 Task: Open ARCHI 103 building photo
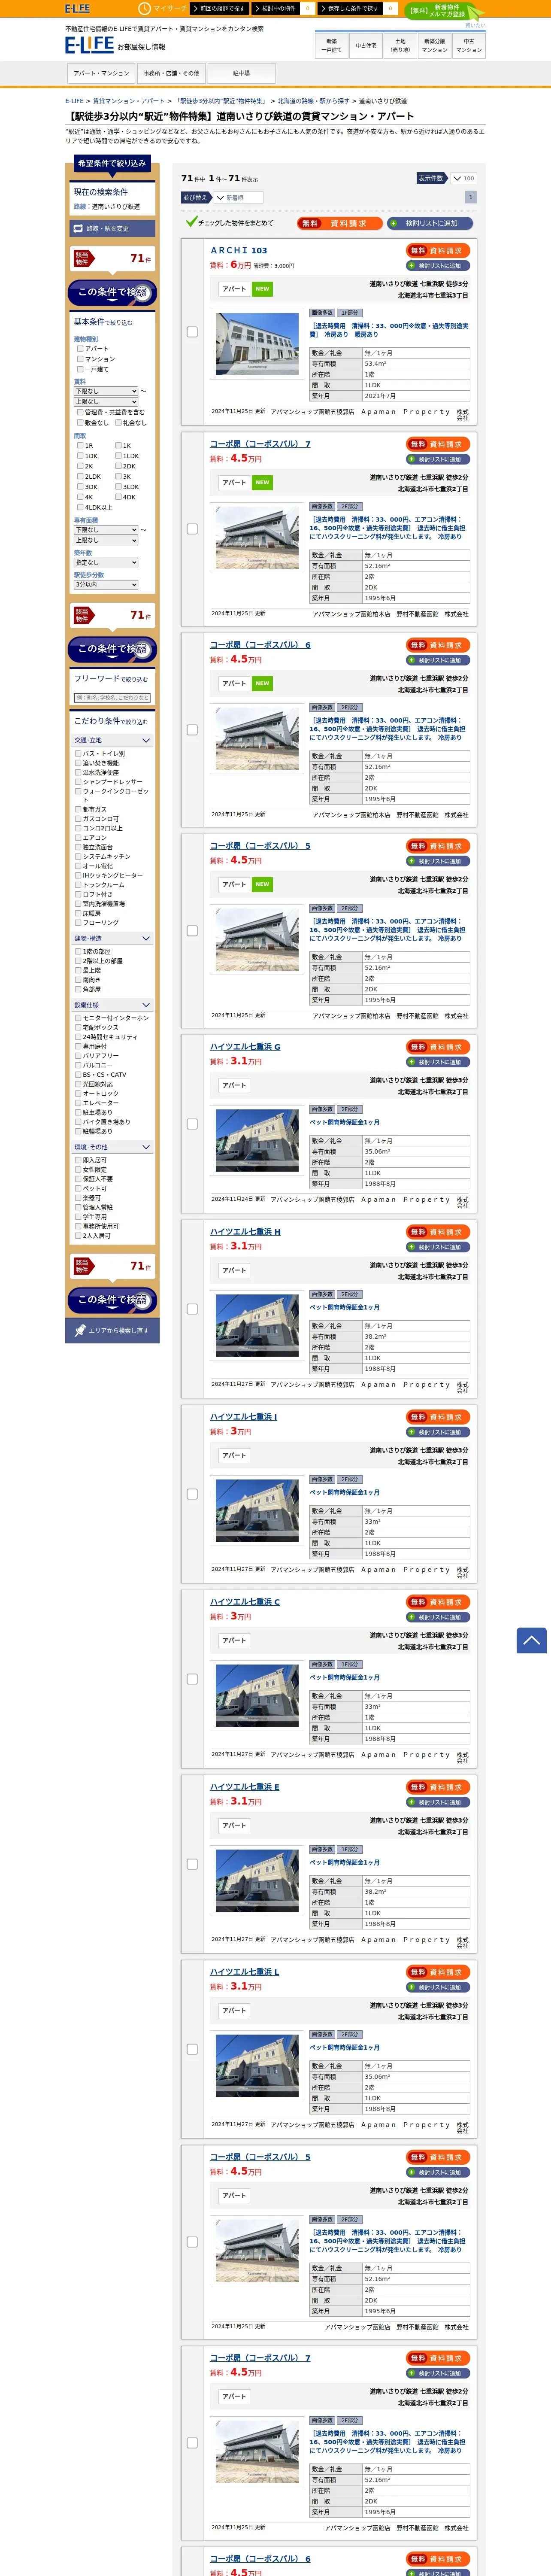257,344
